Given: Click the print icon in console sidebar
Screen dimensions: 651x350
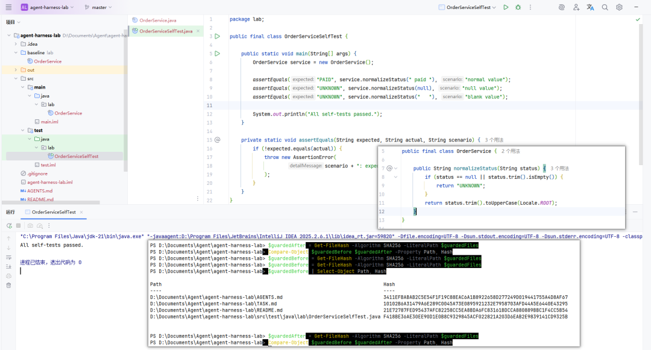Looking at the screenshot, I should (8, 276).
